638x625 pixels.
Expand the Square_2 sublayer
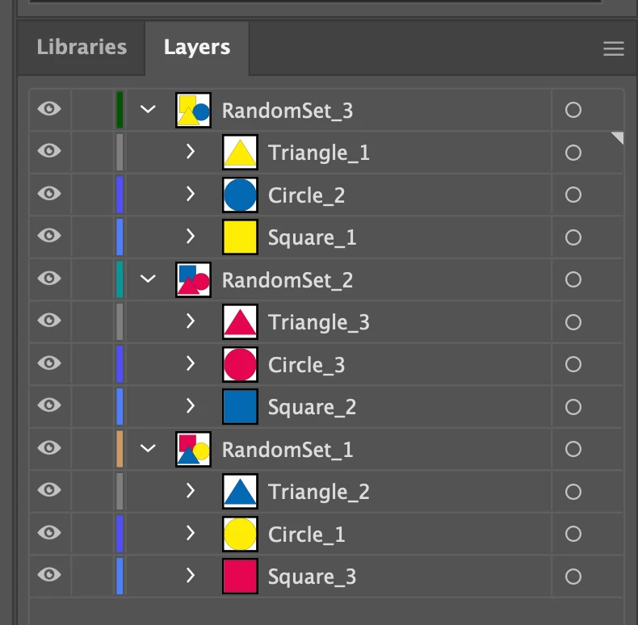(x=190, y=405)
